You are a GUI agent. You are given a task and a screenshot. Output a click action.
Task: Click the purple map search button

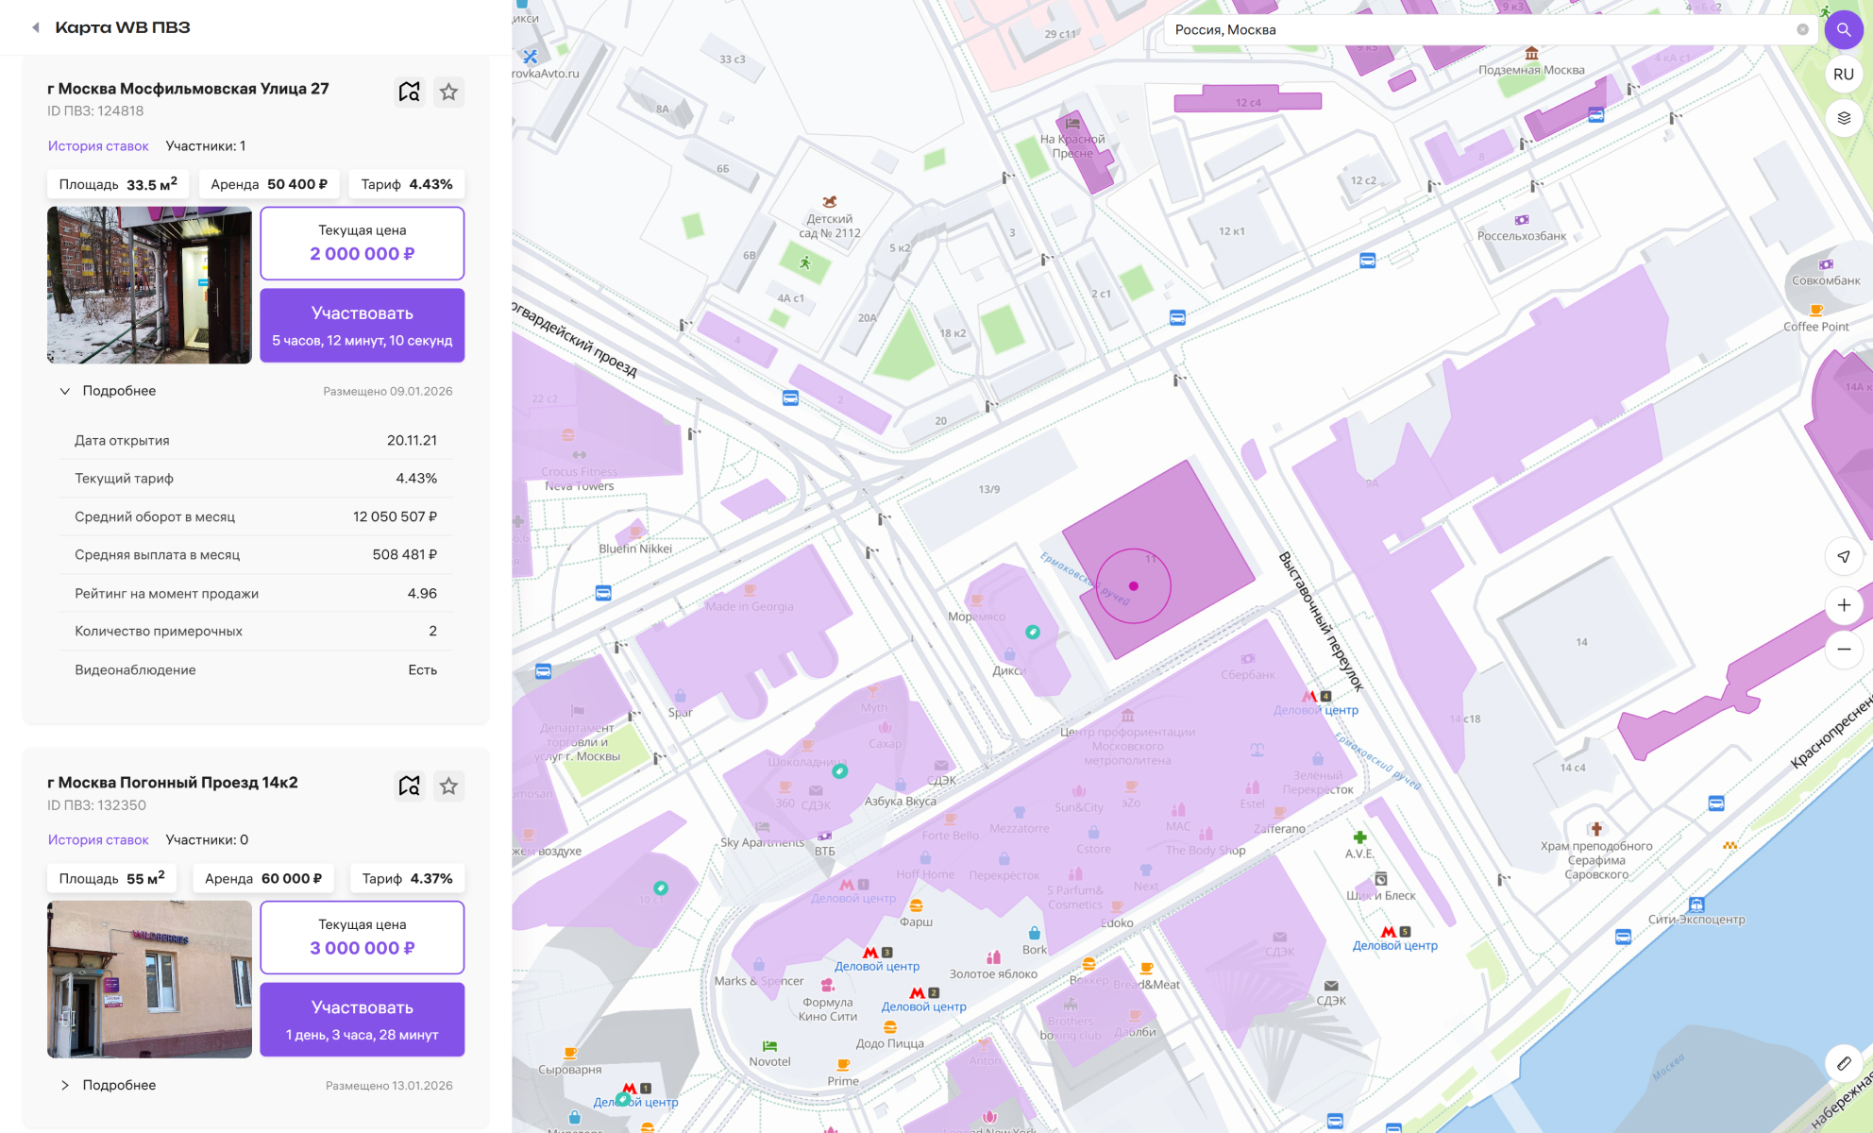point(1843,29)
